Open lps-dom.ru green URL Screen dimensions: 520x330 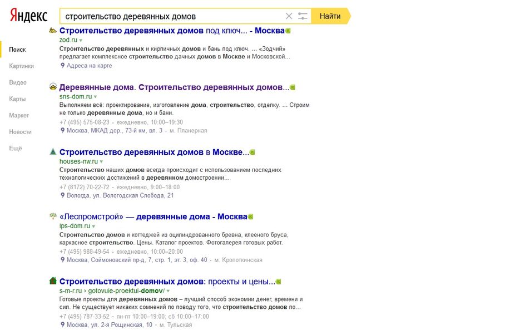(x=75, y=226)
